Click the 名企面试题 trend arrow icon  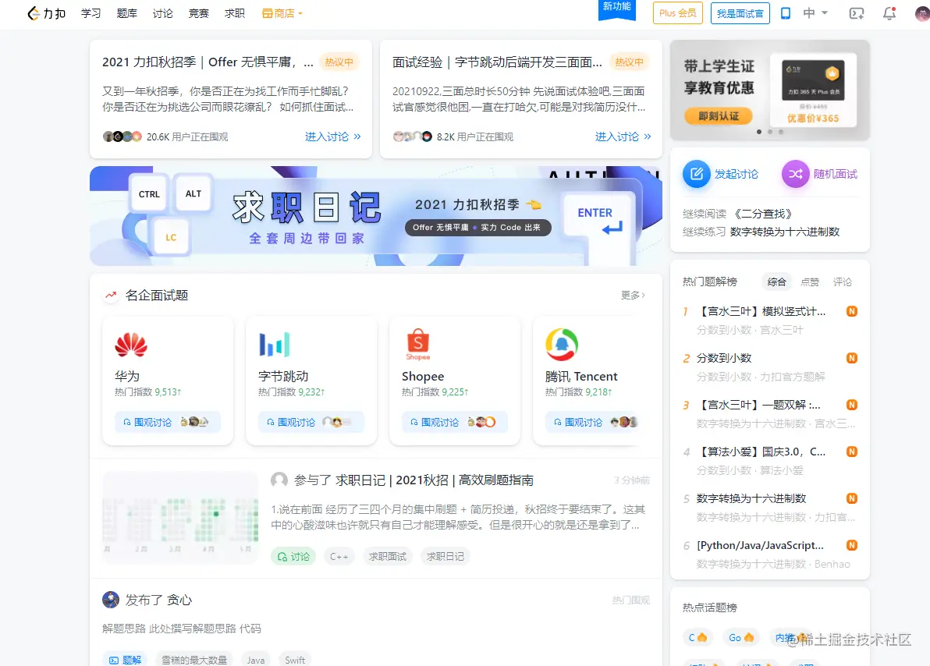[x=111, y=295]
